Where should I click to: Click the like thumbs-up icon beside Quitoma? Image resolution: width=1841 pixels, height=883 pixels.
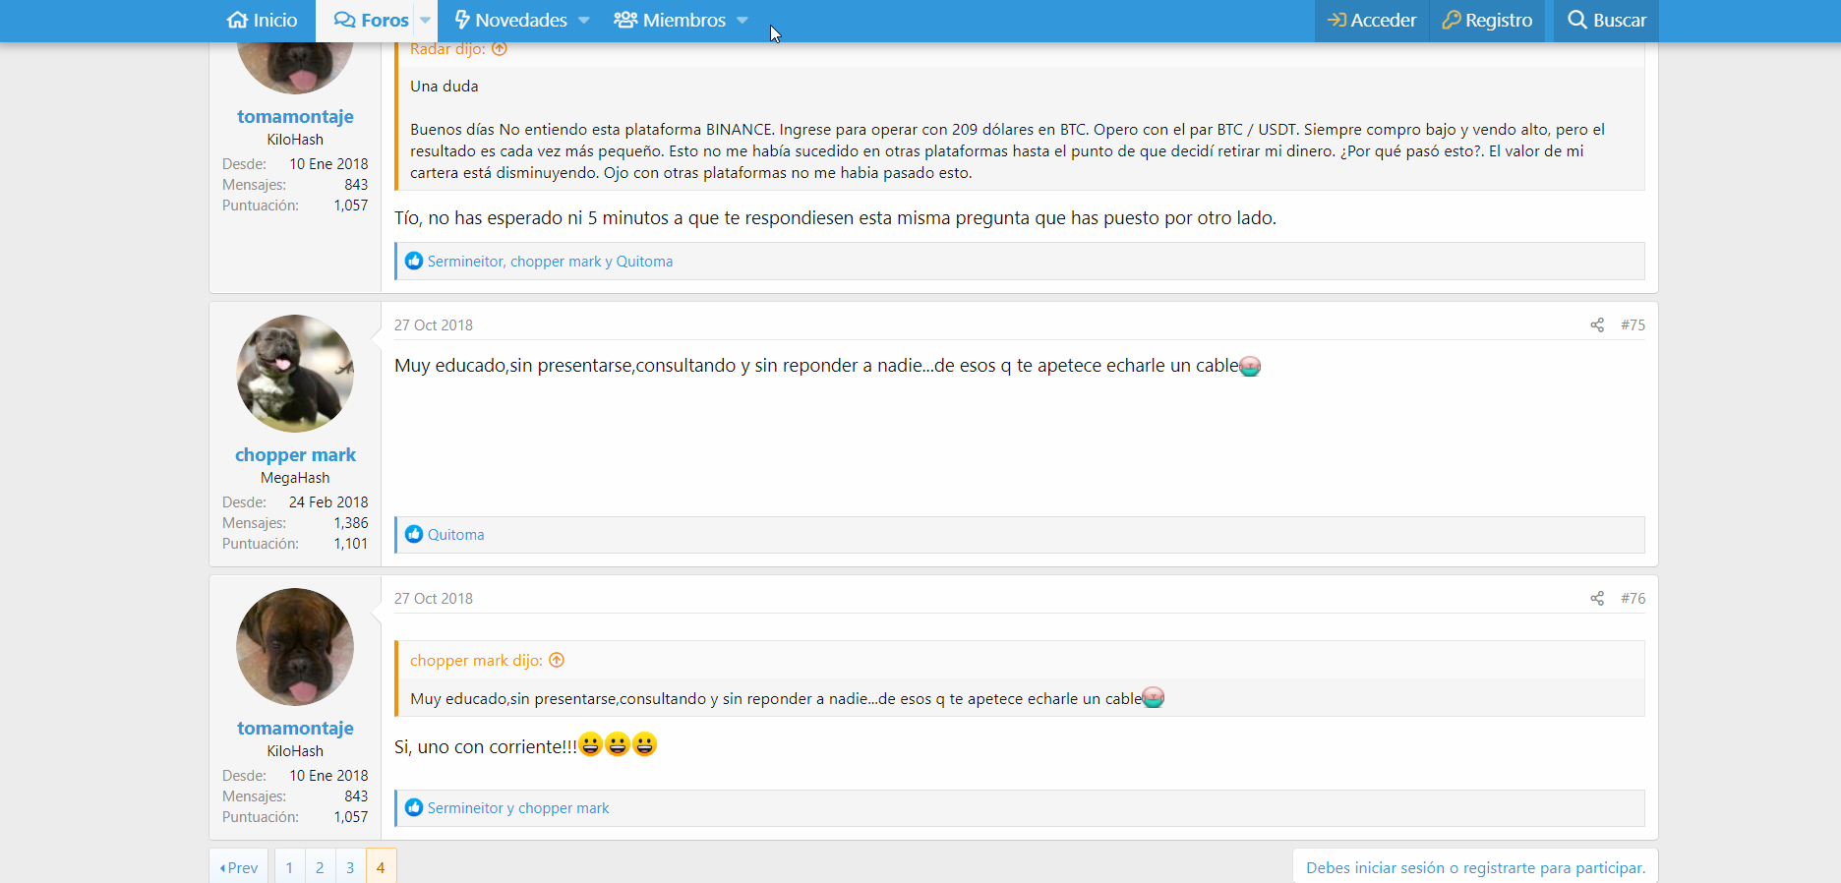tap(414, 535)
